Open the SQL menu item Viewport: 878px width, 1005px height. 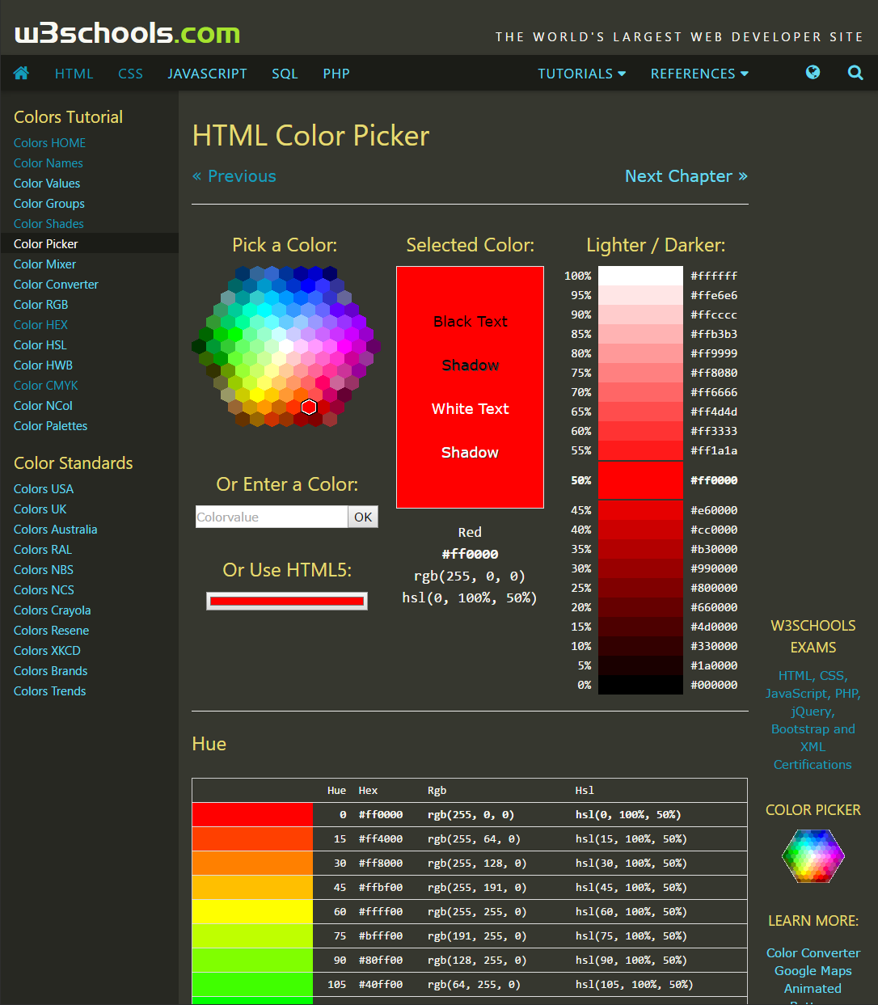coord(285,73)
